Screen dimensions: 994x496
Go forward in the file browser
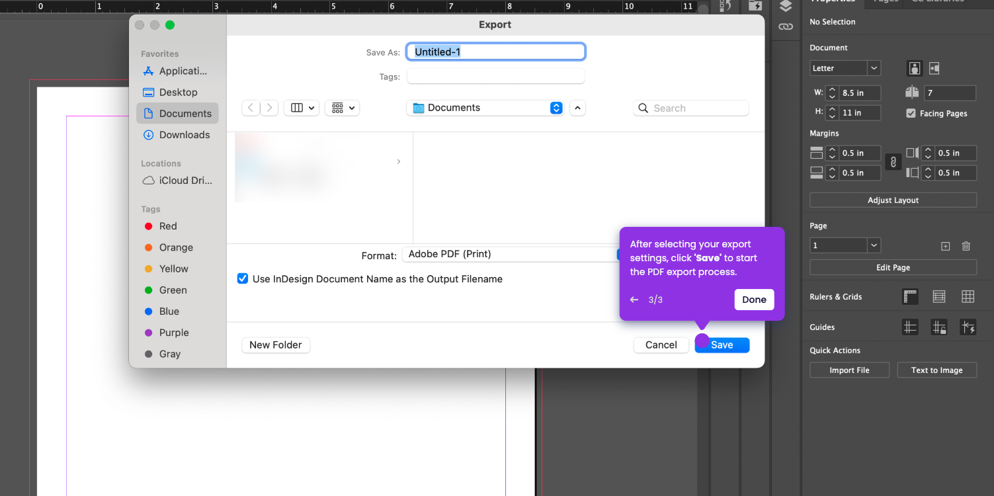pos(269,108)
